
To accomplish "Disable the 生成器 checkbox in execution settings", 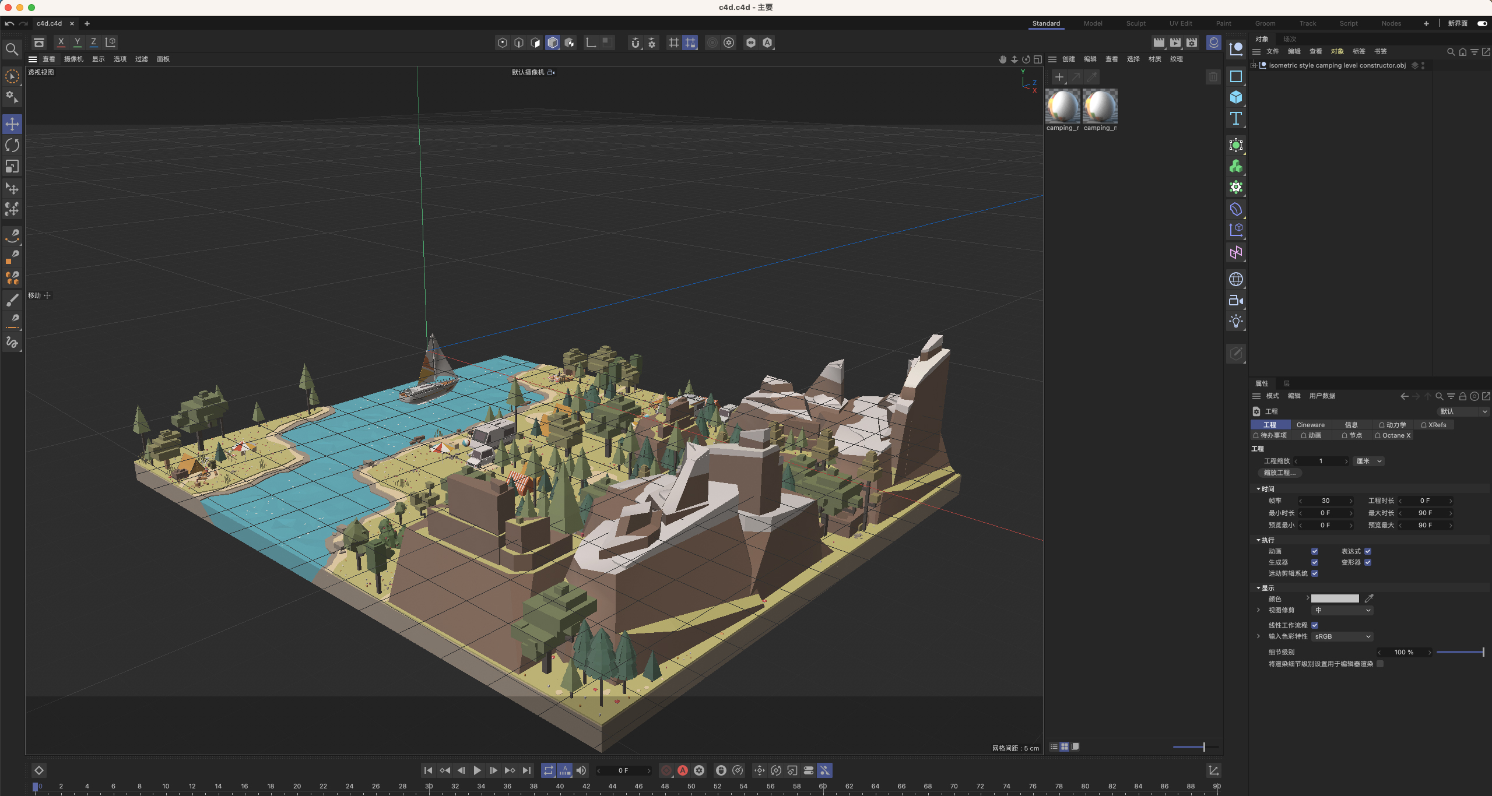I will point(1315,562).
